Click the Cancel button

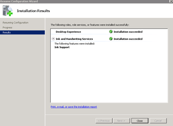pyautogui.click(x=158, y=121)
